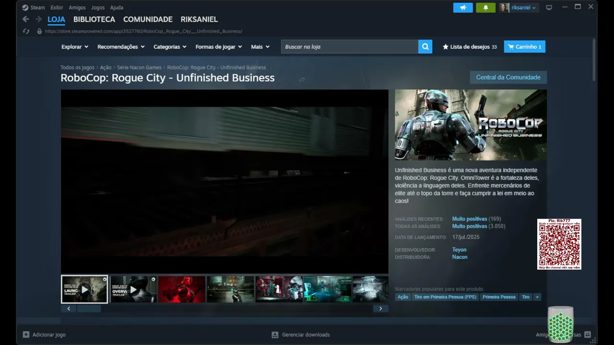Focus the Buscar na loja search field
Screen dimensions: 614x345
click(350, 46)
